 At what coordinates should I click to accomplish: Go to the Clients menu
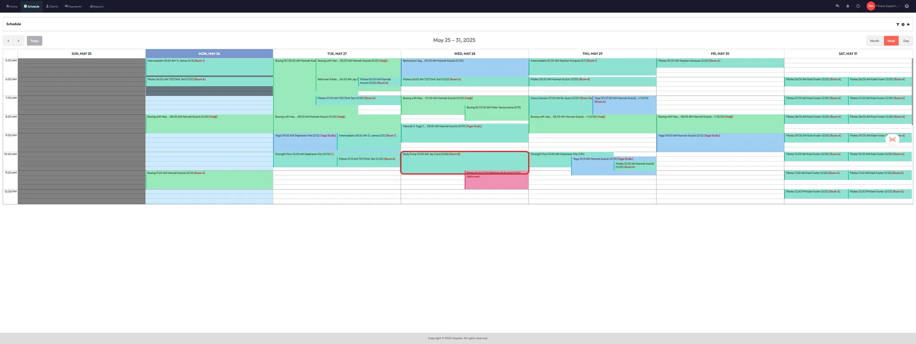click(52, 6)
